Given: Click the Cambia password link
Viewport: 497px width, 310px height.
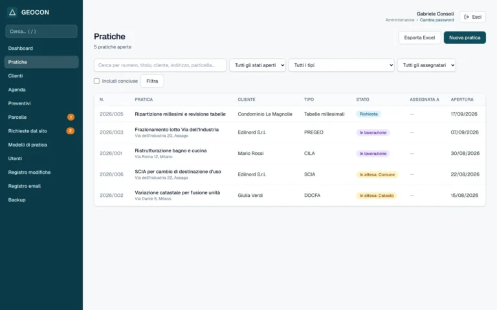Looking at the screenshot, I should (x=437, y=20).
